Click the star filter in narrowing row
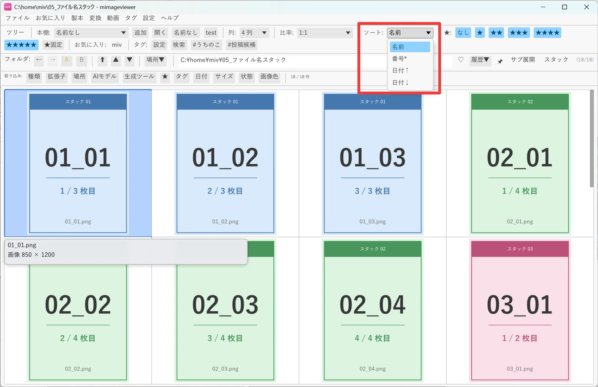Image resolution: width=598 pixels, height=387 pixels. click(165, 77)
